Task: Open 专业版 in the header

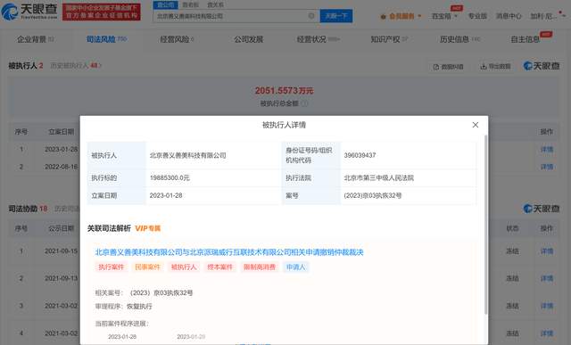Action: [477, 16]
